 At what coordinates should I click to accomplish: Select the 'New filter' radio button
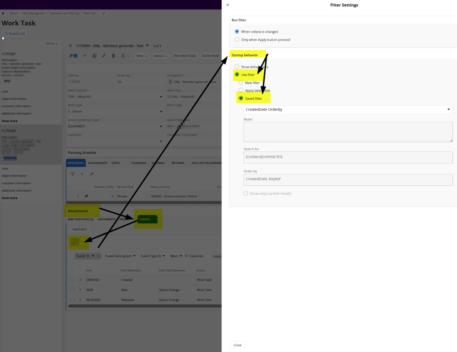point(241,83)
